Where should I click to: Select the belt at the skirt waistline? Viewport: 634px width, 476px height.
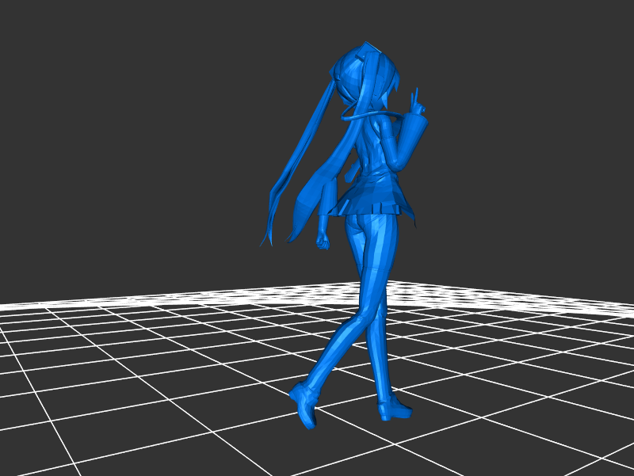point(386,208)
